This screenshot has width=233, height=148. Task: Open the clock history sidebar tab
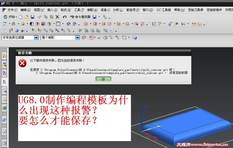pos(4,143)
